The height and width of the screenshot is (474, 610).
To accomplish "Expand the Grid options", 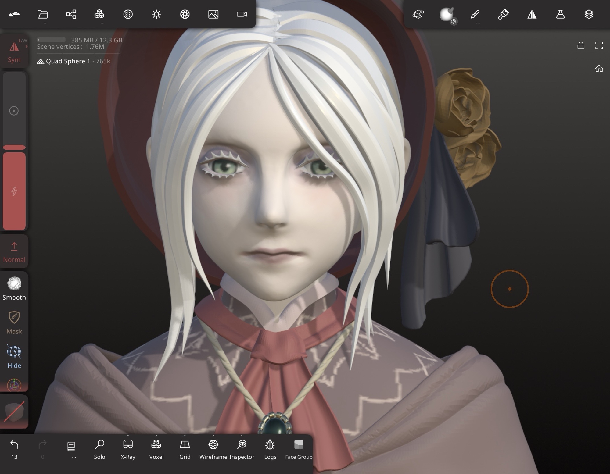I will click(x=185, y=436).
